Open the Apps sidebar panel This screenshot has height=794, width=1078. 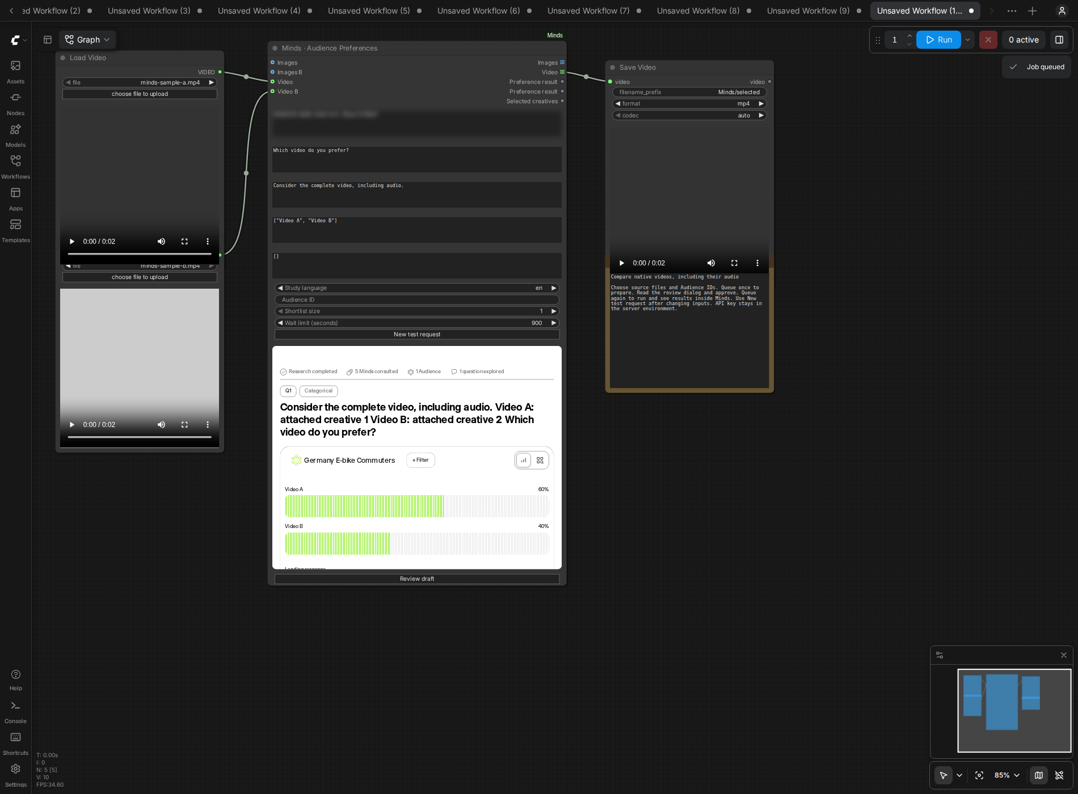click(15, 198)
